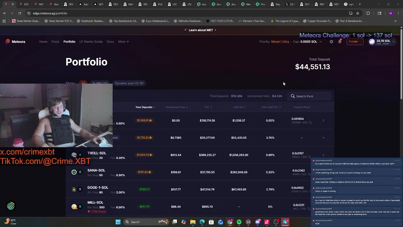Screen dimensions: 403x227
Task: Click the MILL-SOL token icon
Action: tap(74, 207)
